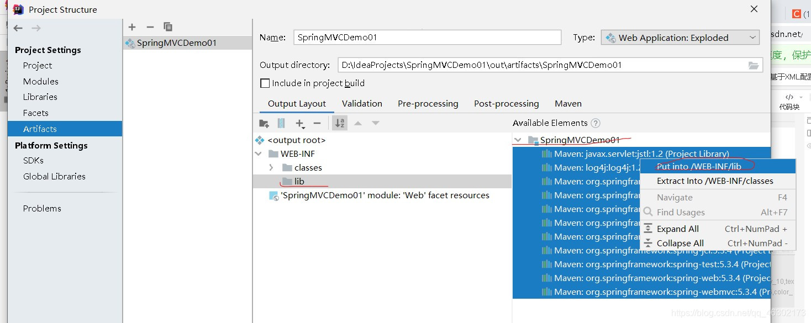This screenshot has width=811, height=323.
Task: Expand the classes folder node
Action: tap(271, 167)
